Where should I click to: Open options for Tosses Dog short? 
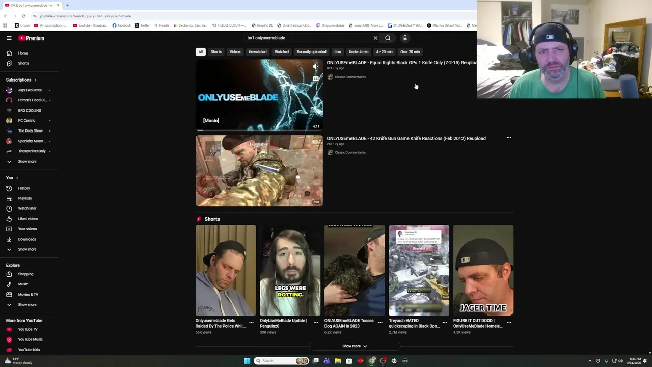[380, 322]
